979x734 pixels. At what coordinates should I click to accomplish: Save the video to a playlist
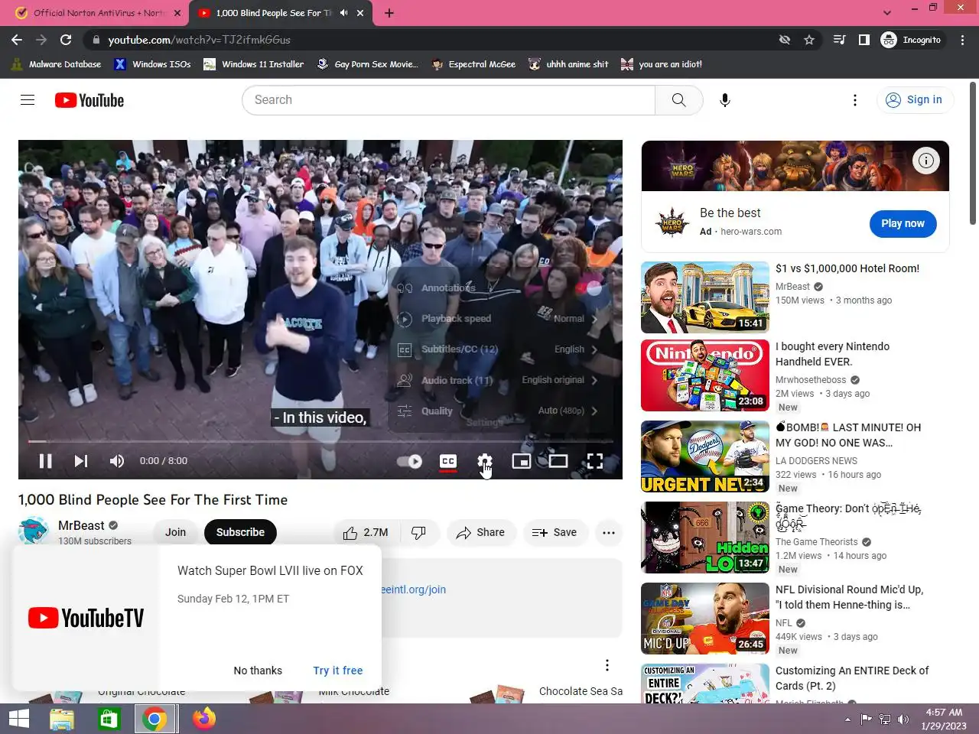pyautogui.click(x=555, y=533)
